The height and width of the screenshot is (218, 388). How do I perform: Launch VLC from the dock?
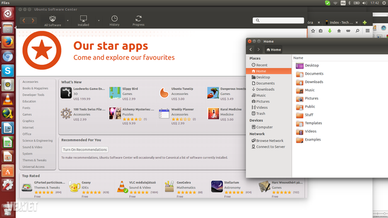[8, 99]
